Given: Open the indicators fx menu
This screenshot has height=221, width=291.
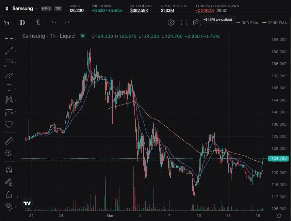Looking at the screenshot, I should [38, 22].
